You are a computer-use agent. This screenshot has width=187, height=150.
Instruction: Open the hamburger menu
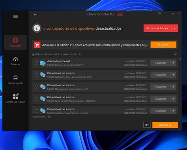click(x=15, y=17)
